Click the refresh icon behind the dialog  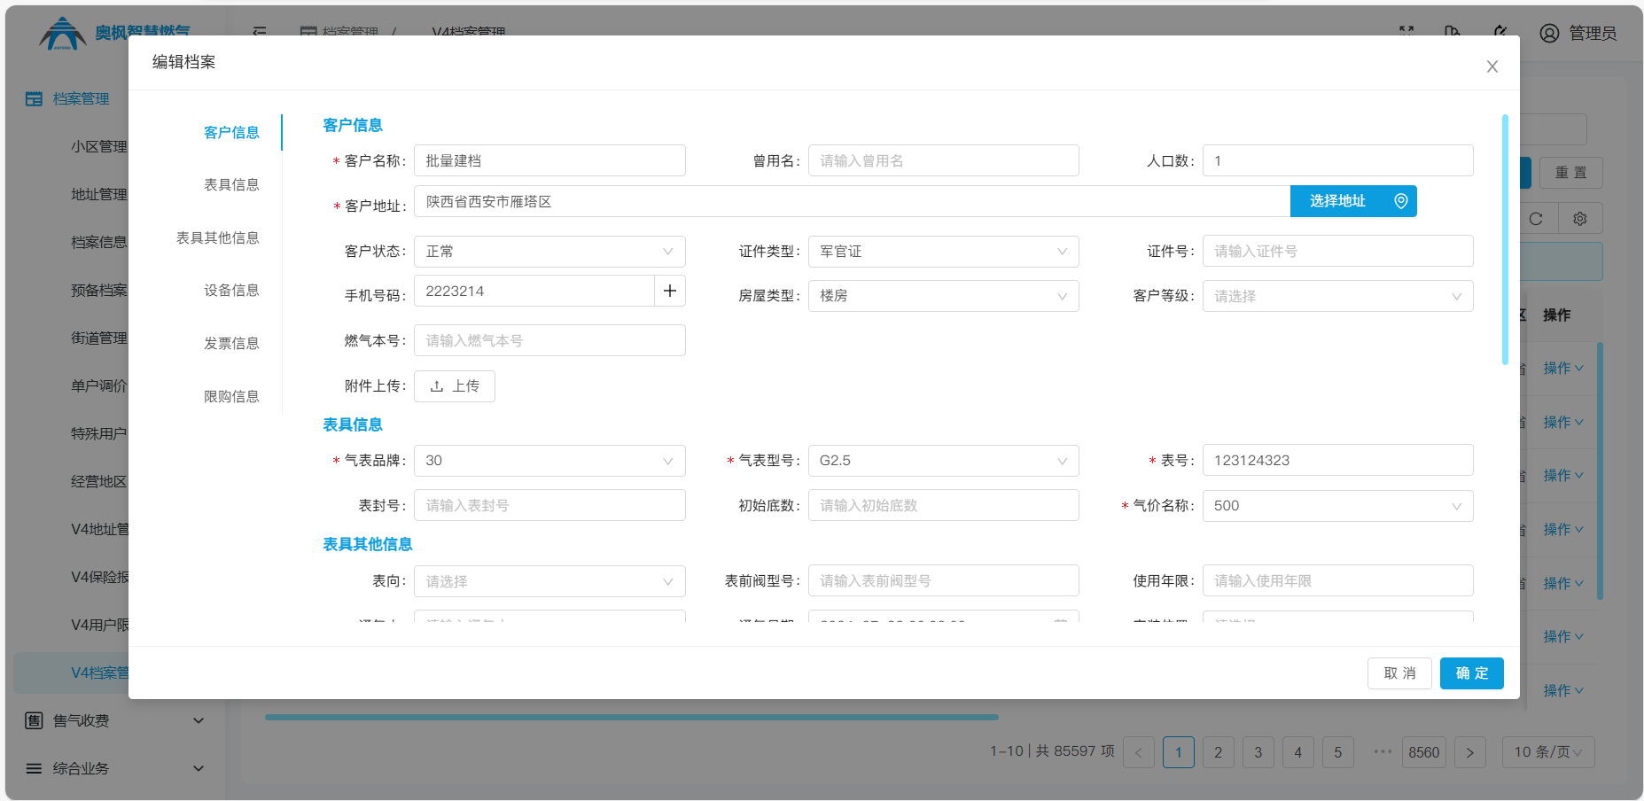point(1536,219)
